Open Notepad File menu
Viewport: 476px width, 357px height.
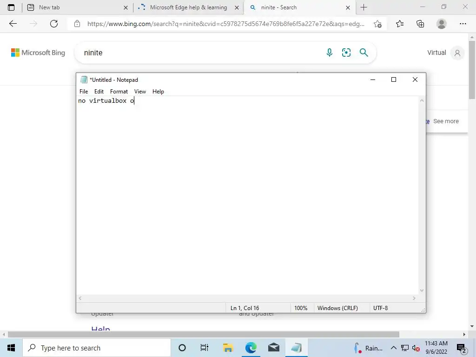[x=84, y=92]
